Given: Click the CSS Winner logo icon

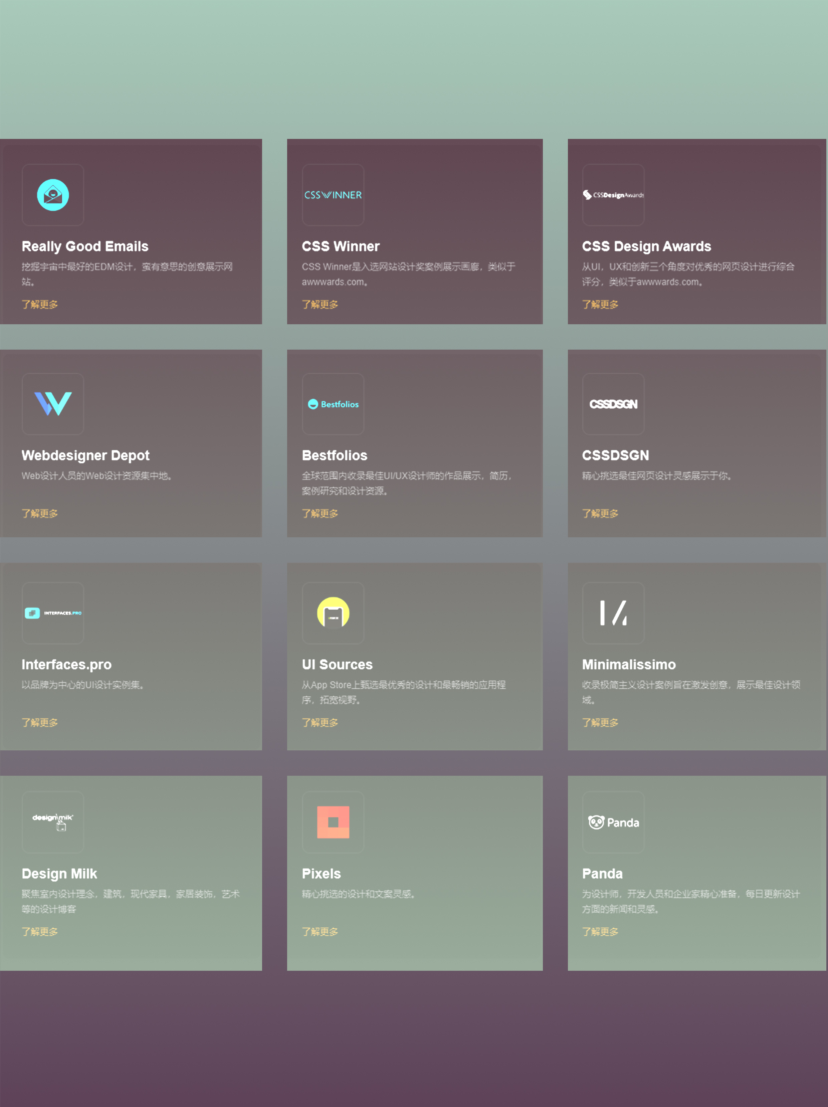Looking at the screenshot, I should click(333, 195).
